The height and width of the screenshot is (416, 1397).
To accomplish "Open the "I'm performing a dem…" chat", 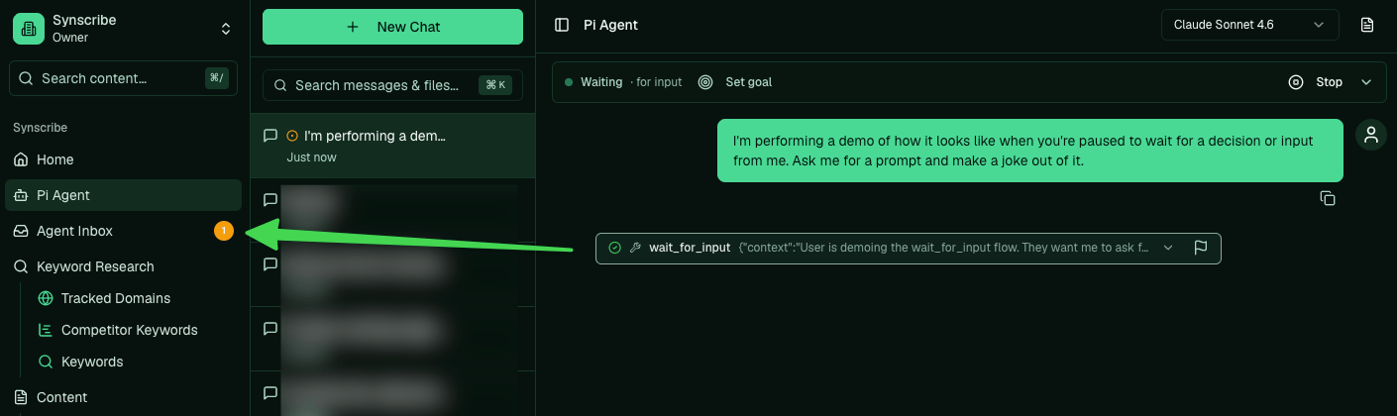I will tap(392, 146).
